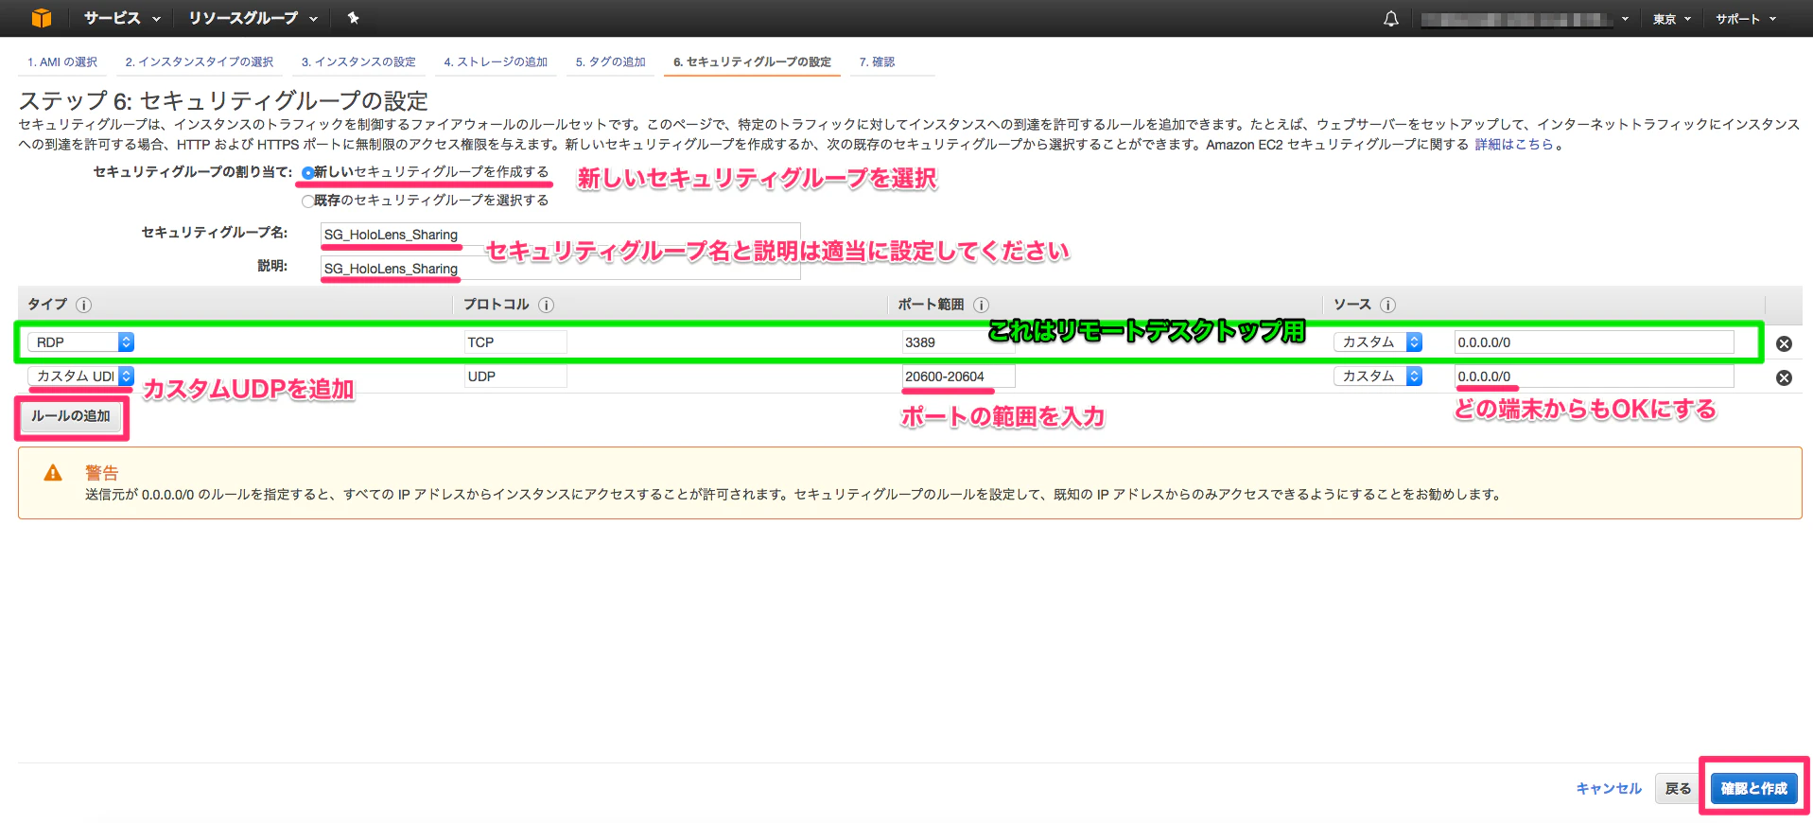1813x823 pixels.
Task: Go to step 7. 確認 tab
Action: tap(877, 62)
